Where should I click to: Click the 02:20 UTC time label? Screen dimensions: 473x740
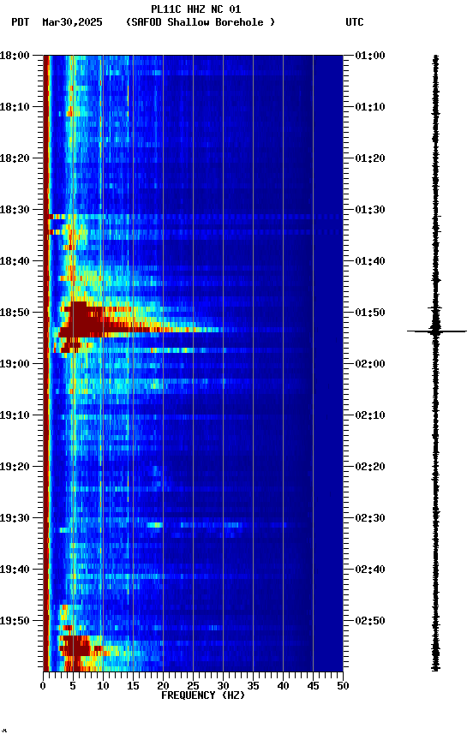(370, 468)
